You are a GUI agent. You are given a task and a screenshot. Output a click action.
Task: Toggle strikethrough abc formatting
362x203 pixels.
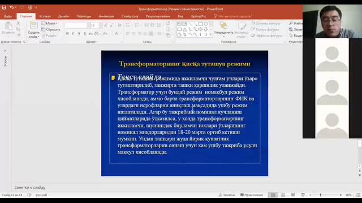pyautogui.click(x=90, y=34)
